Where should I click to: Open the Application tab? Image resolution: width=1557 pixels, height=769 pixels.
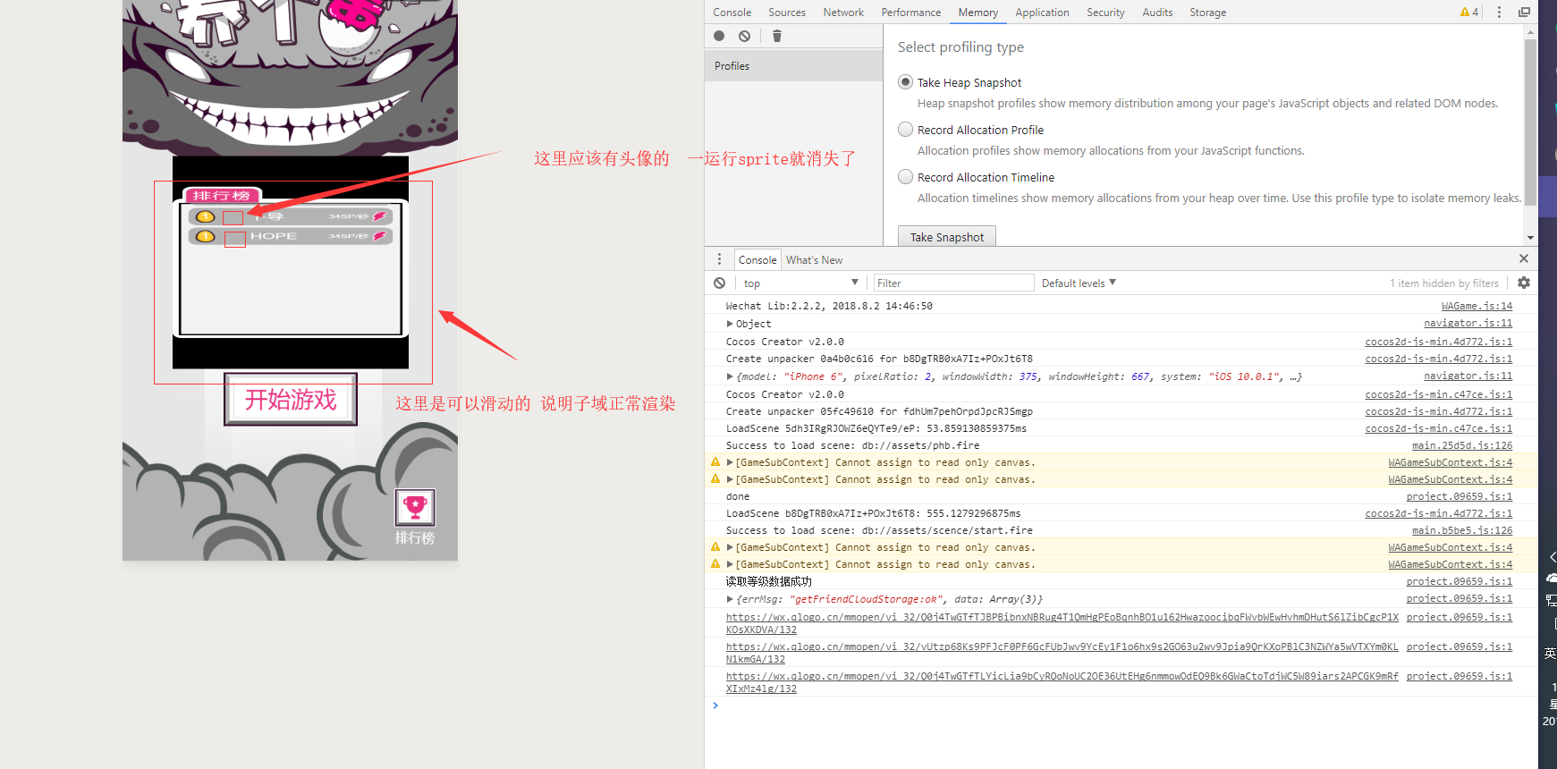[1042, 13]
